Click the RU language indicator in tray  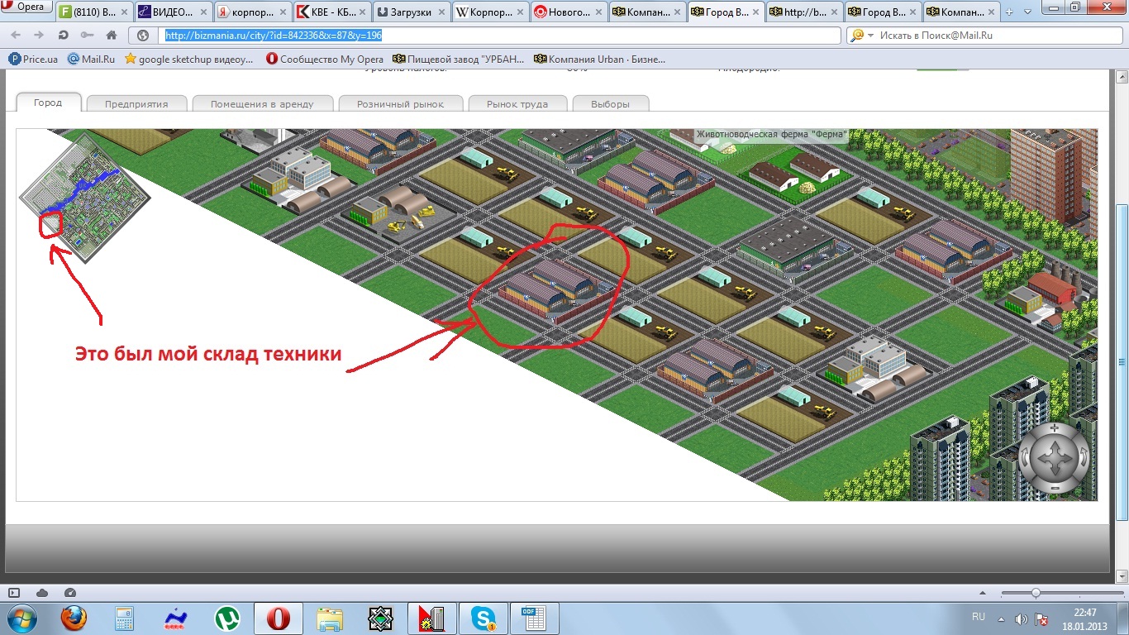979,618
